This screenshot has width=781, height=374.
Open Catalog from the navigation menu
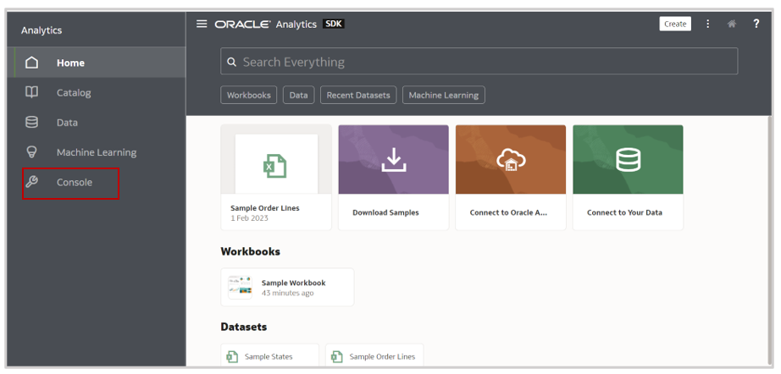[x=97, y=92]
